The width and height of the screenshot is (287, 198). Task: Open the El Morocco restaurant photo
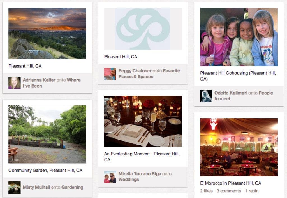[x=239, y=147]
